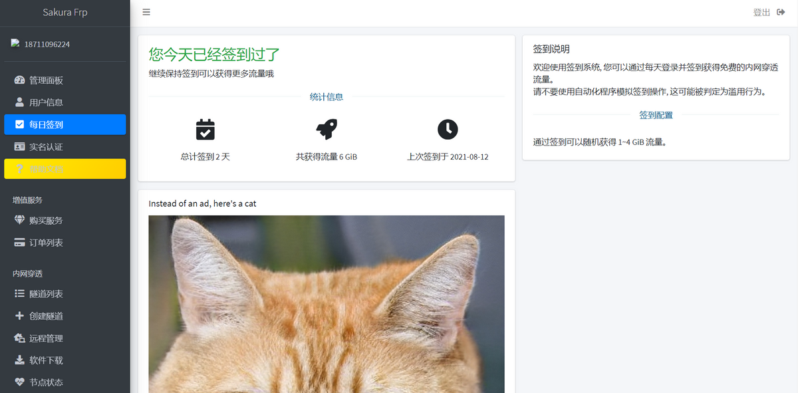Image resolution: width=798 pixels, height=393 pixels.
Task: Click the heartbeat icon for 节点状态
Action: 19,382
